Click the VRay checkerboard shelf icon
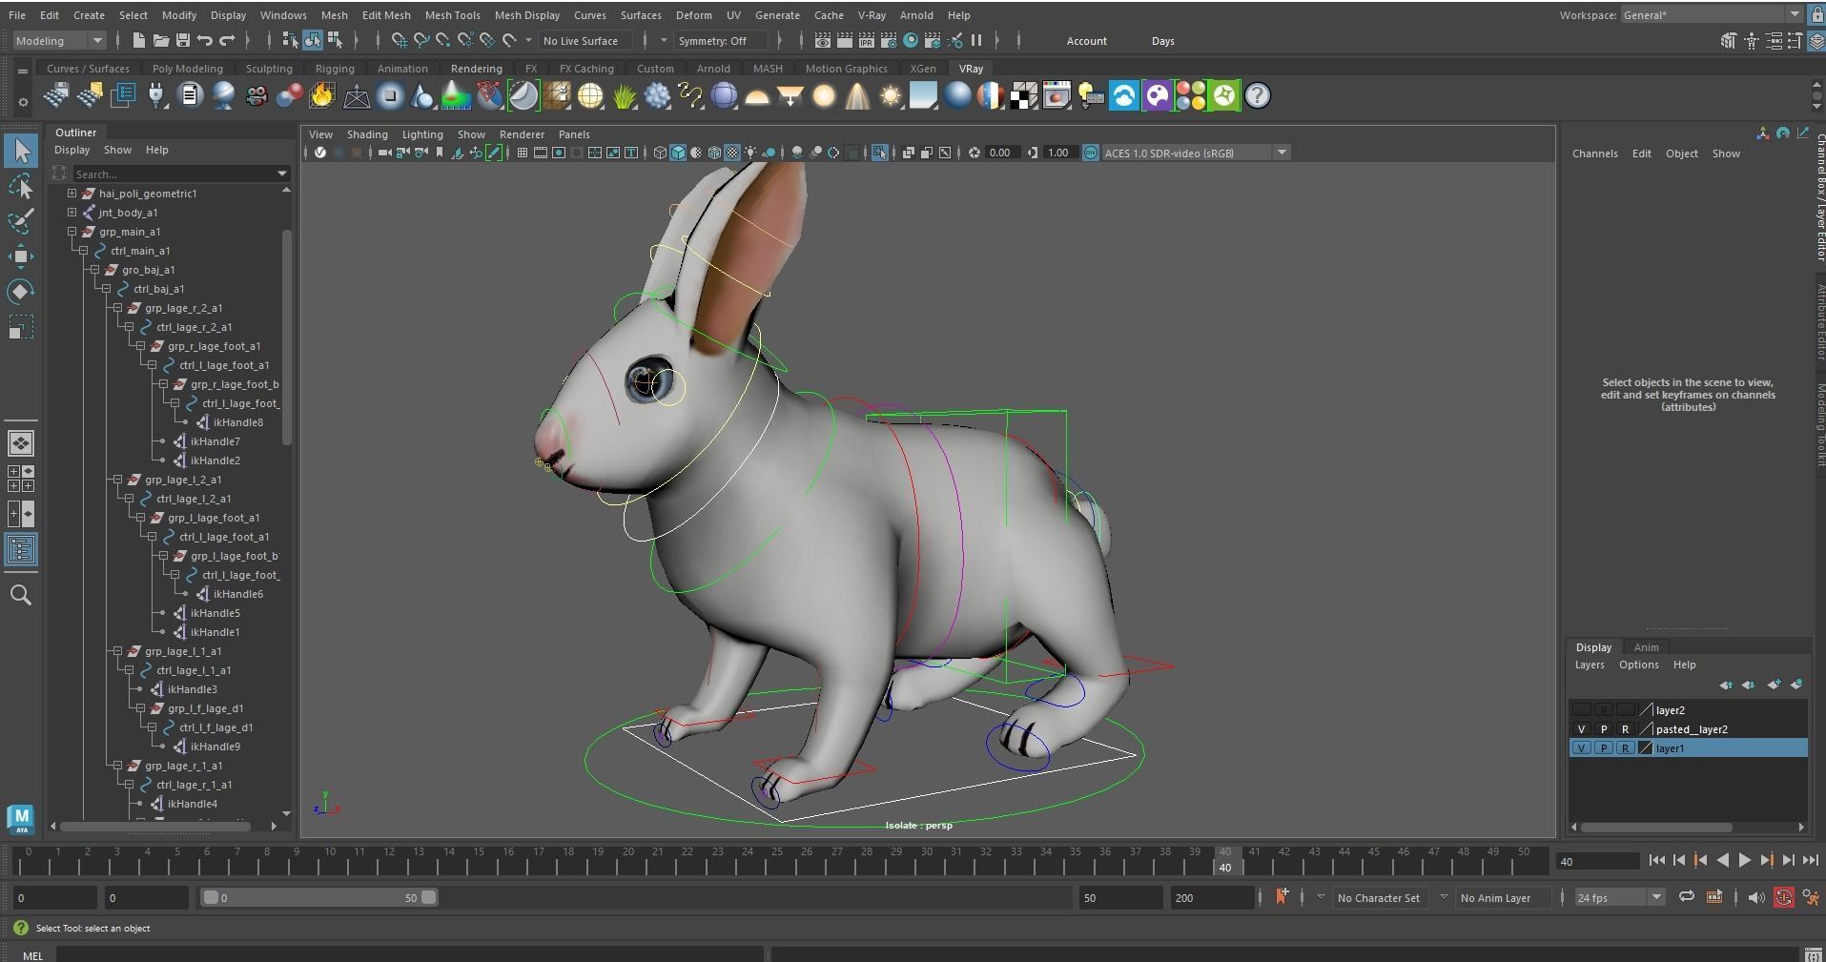Viewport: 1826px width, 962px height. click(x=1023, y=95)
